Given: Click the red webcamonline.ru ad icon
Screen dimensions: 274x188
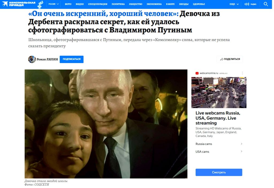Looking at the screenshot, I should click(197, 73).
